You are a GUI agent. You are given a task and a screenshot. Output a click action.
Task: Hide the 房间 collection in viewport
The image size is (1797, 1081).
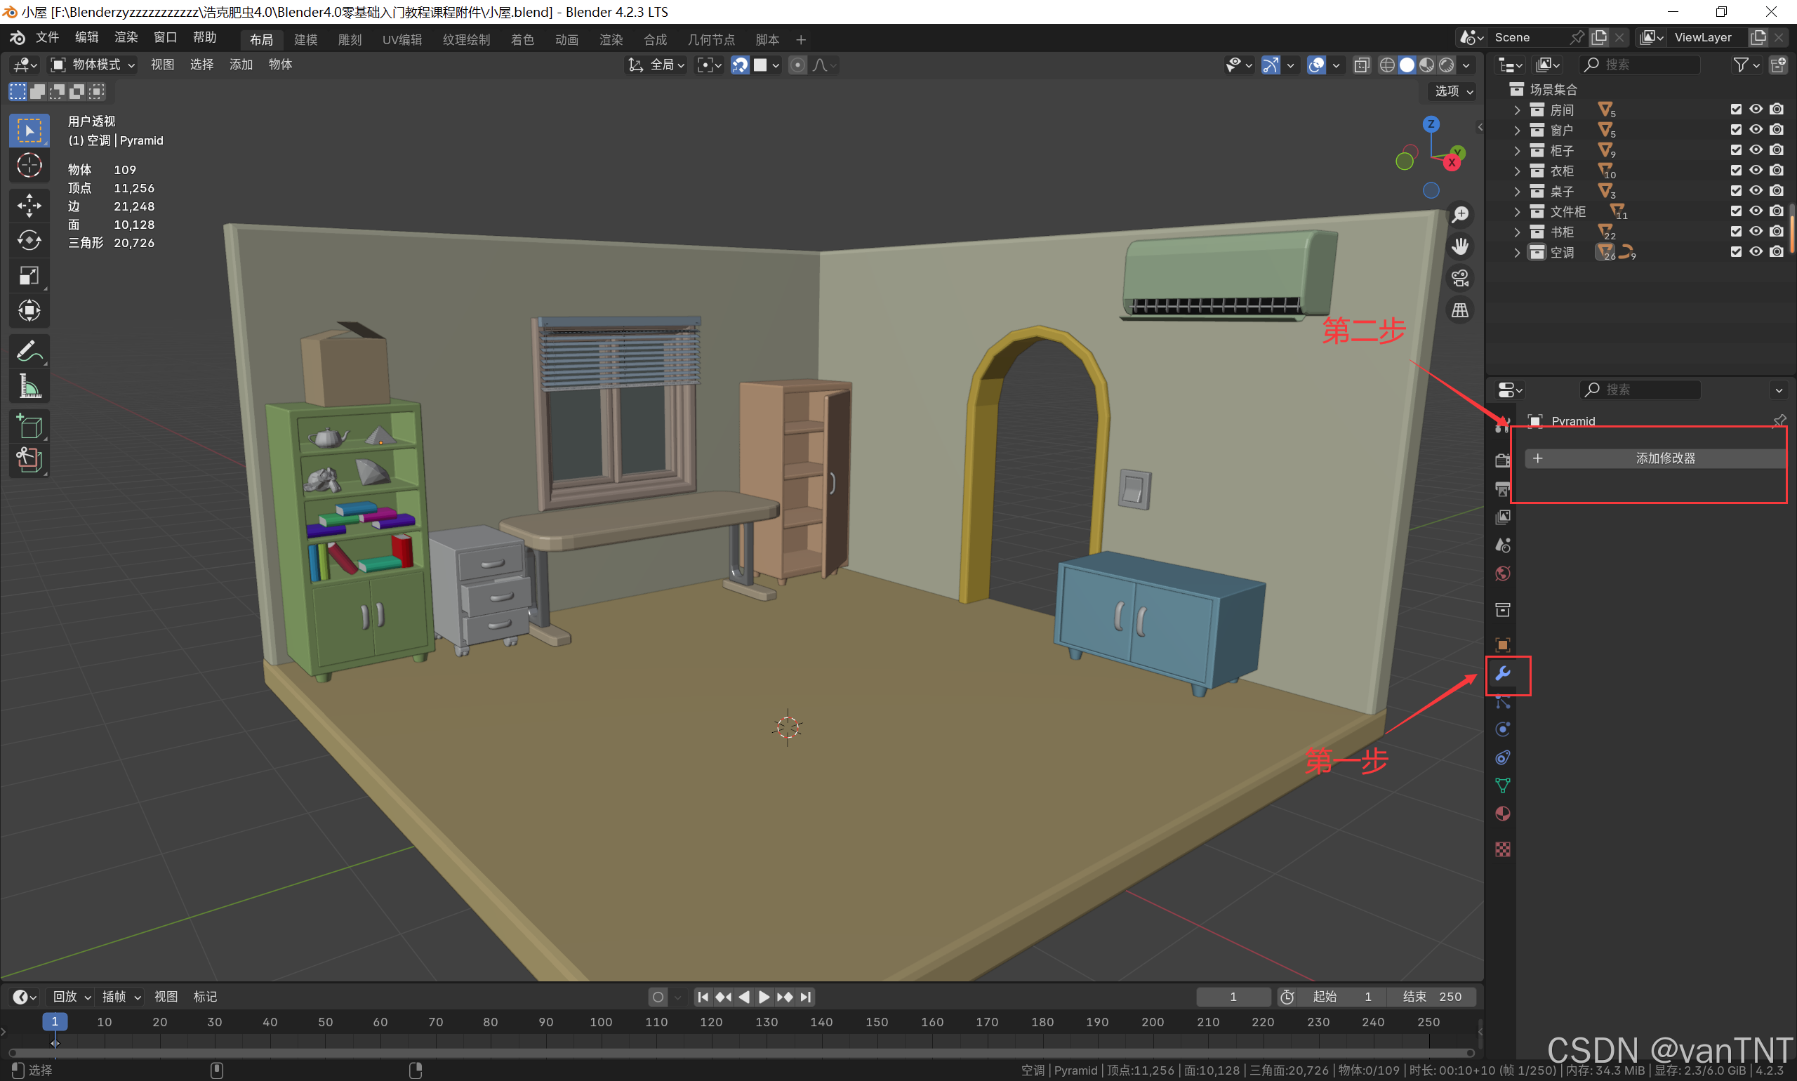[1756, 110]
